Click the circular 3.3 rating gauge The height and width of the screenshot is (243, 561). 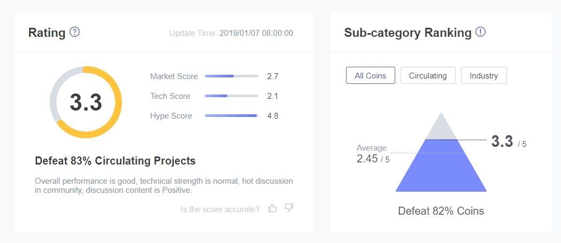[x=86, y=102]
